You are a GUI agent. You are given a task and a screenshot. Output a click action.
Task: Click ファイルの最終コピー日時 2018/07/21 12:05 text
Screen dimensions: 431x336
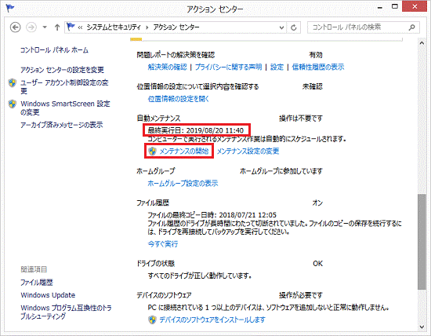[212, 215]
